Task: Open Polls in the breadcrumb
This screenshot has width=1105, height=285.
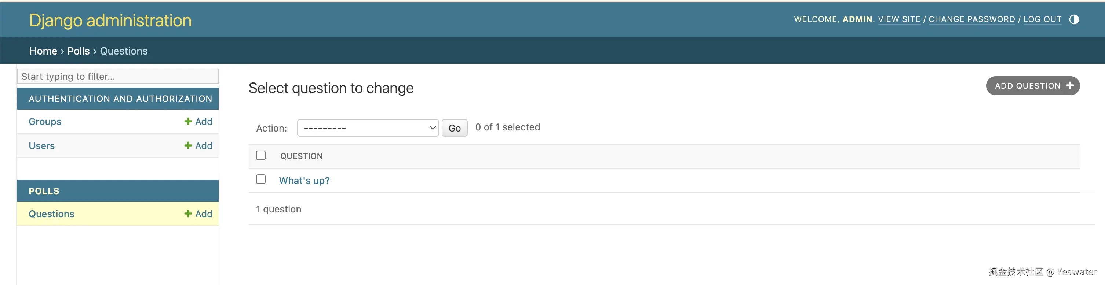Action: click(79, 51)
